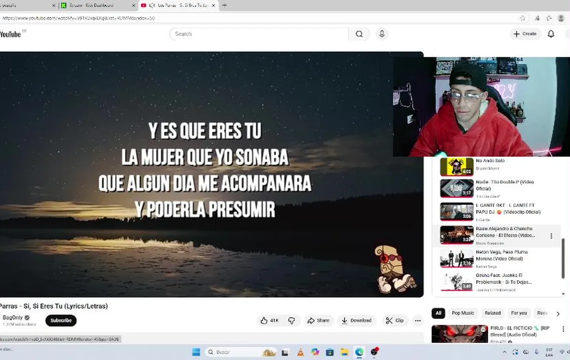Image resolution: width=570 pixels, height=360 pixels.
Task: Click the magnifier search button
Action: [x=359, y=34]
